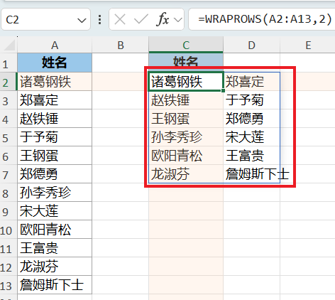Click the fill handle at cell C2 corner
This screenshot has width=335, height=300.
[x=223, y=90]
